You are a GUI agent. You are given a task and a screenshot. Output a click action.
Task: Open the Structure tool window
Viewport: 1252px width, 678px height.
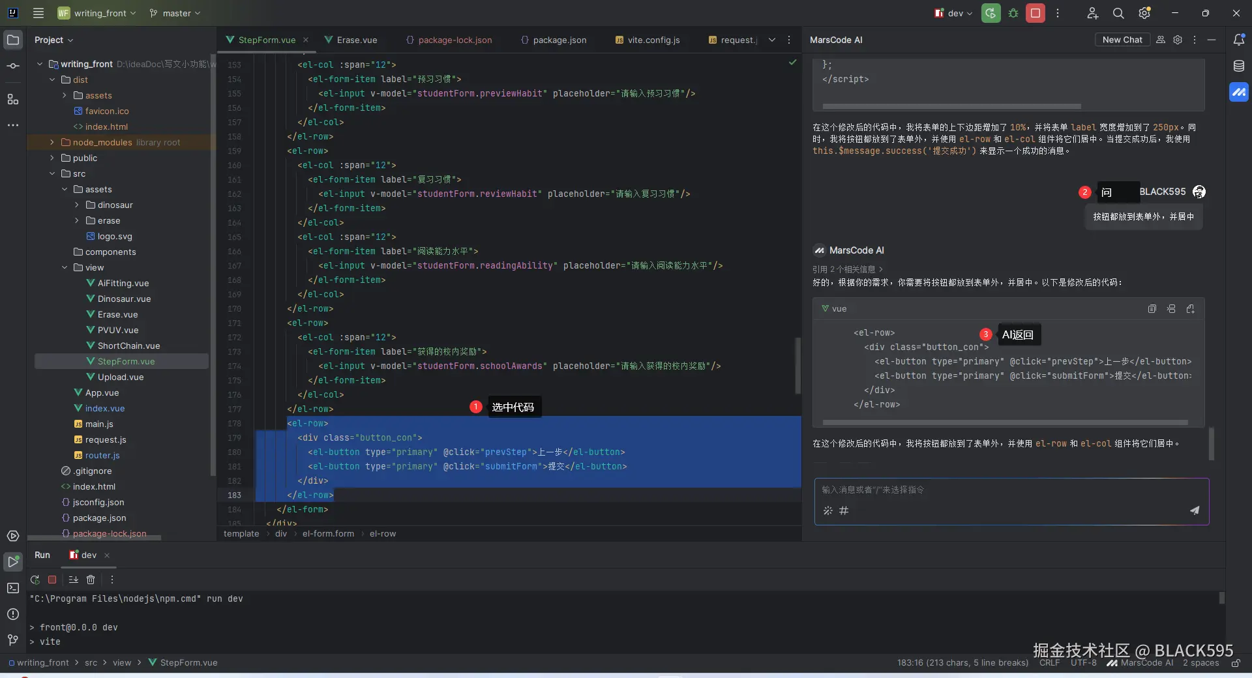coord(13,99)
